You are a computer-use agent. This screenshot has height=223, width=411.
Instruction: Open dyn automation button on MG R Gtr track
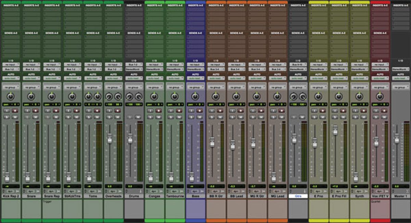(x=256, y=192)
